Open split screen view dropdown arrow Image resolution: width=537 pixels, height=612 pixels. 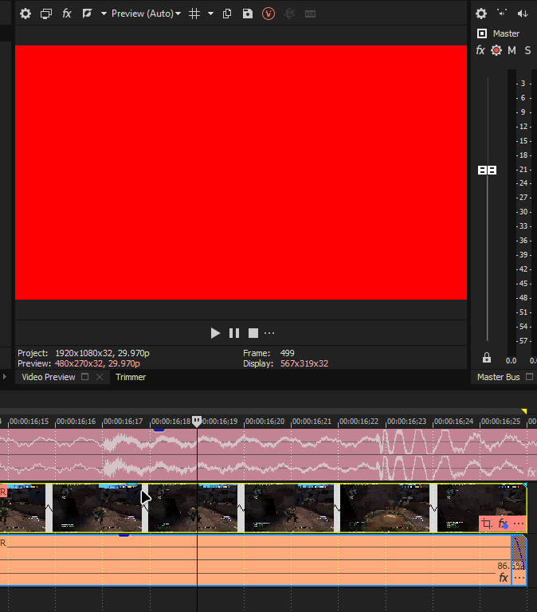pos(104,14)
